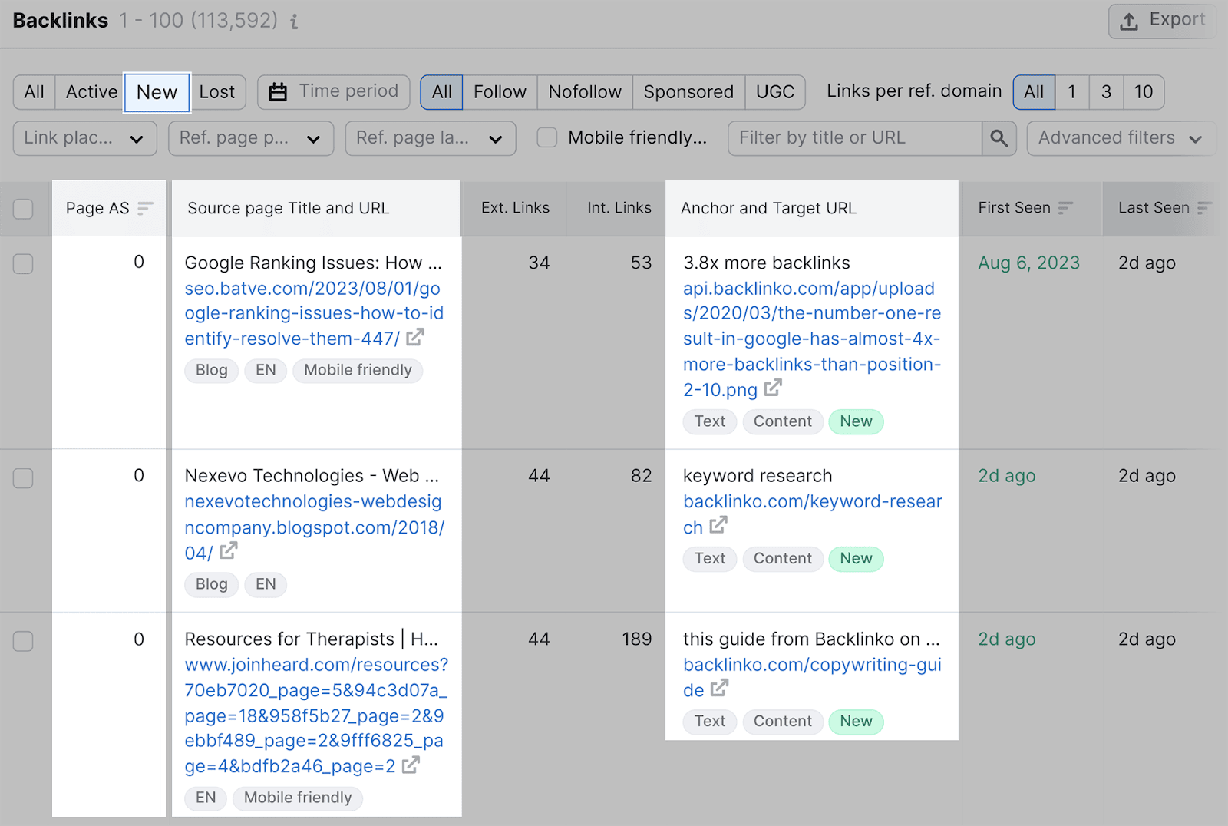Open the Link placement dropdown
This screenshot has height=826, width=1228.
pyautogui.click(x=84, y=138)
